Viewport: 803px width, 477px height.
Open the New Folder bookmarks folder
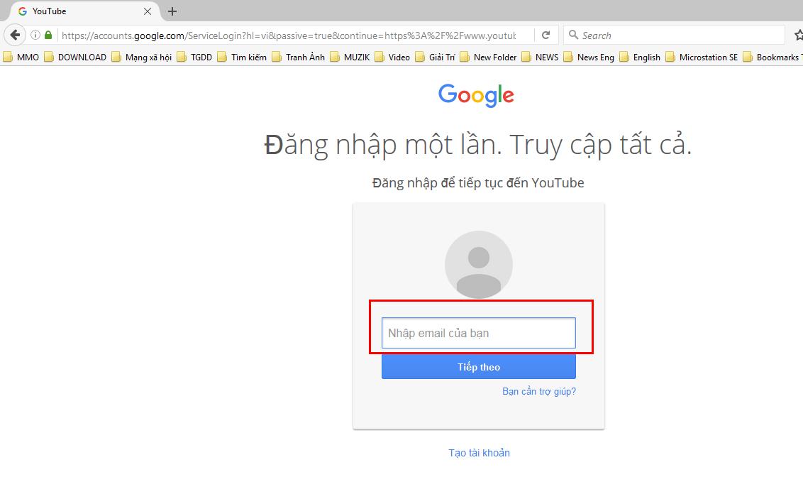[x=489, y=57]
